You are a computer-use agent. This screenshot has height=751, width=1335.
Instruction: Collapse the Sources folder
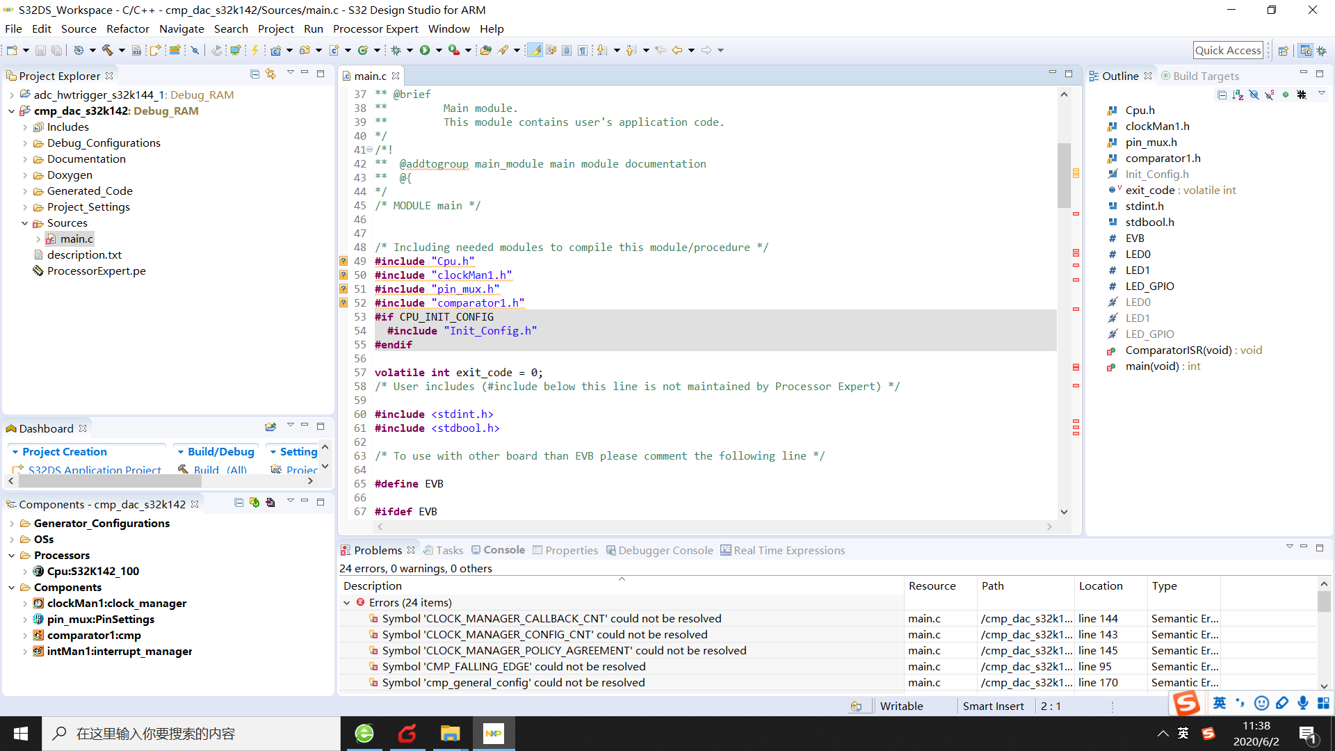[x=25, y=223]
